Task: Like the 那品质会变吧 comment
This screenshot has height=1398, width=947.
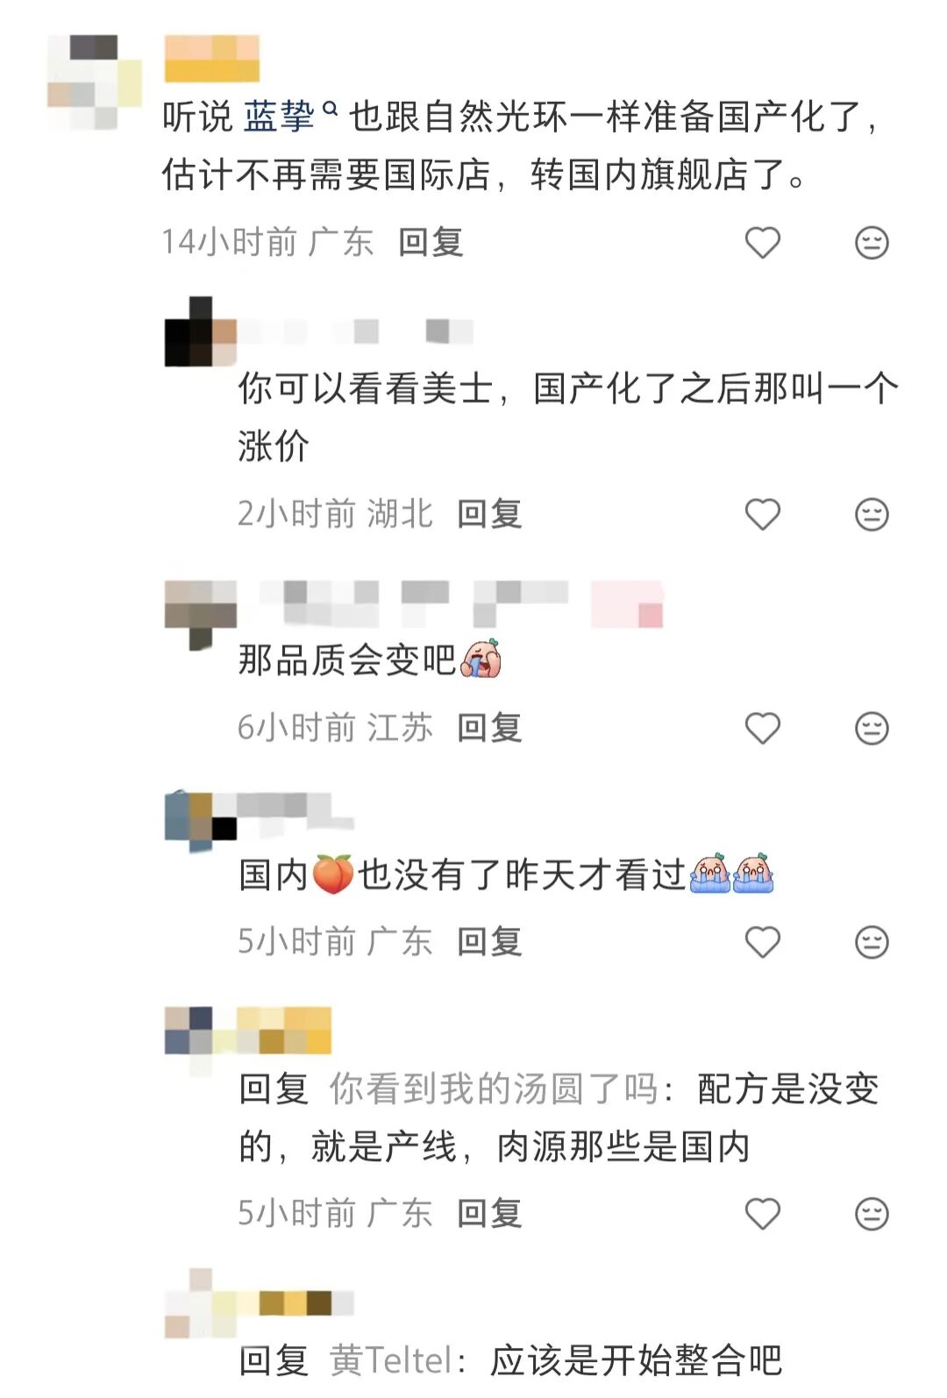Action: tap(762, 729)
